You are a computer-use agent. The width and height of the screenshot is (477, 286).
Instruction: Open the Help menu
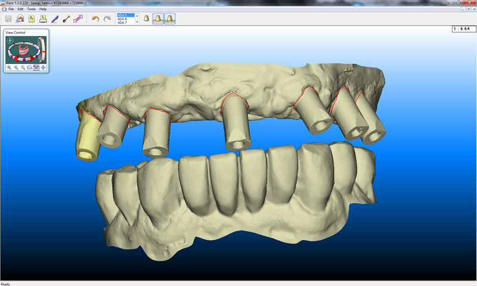tap(43, 9)
